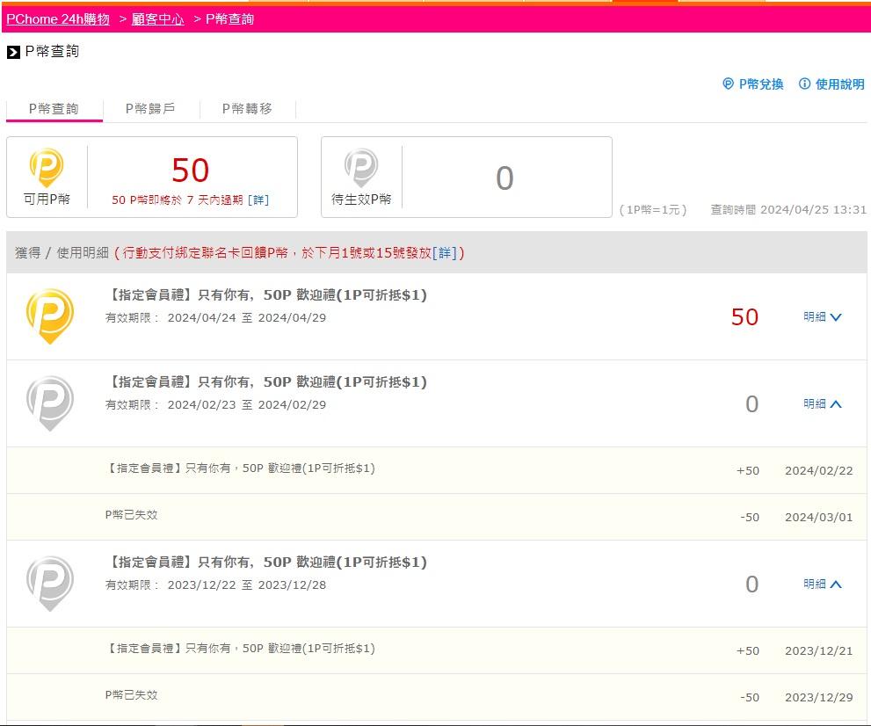871x726 pixels.
Task: Click the red 50 available P幣 balance
Action: (x=191, y=171)
